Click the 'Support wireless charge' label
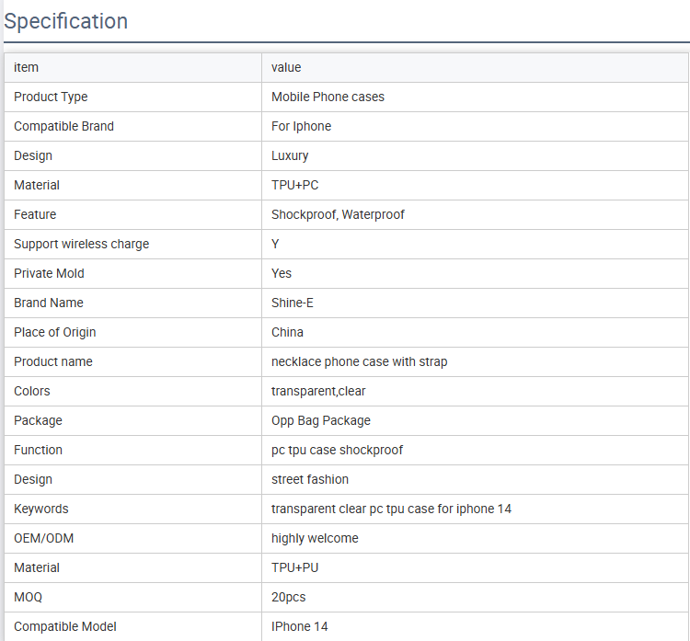The height and width of the screenshot is (641, 690). pos(81,245)
